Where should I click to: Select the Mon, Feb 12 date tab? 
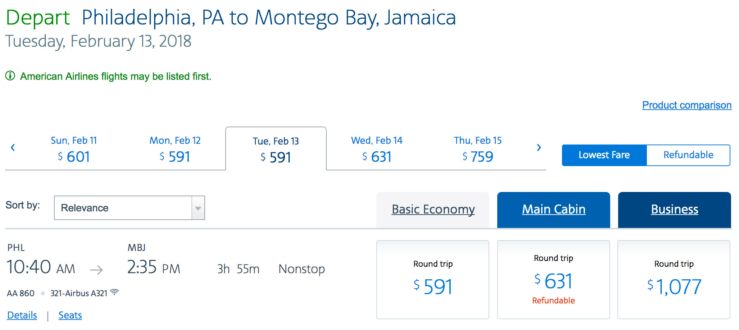175,149
